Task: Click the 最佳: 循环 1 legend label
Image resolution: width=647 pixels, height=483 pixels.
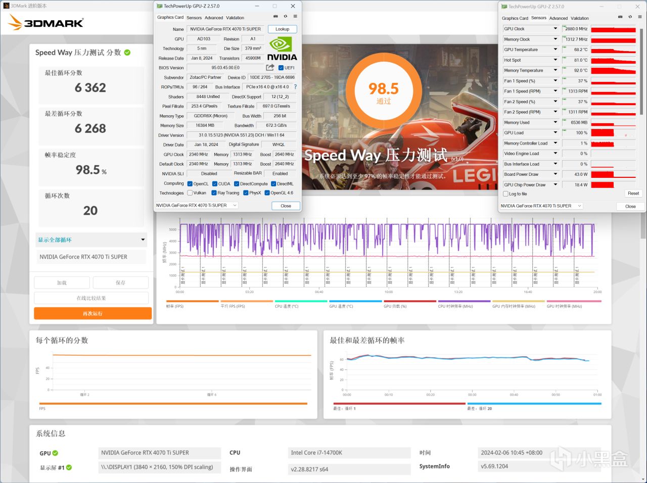Action: [344, 409]
